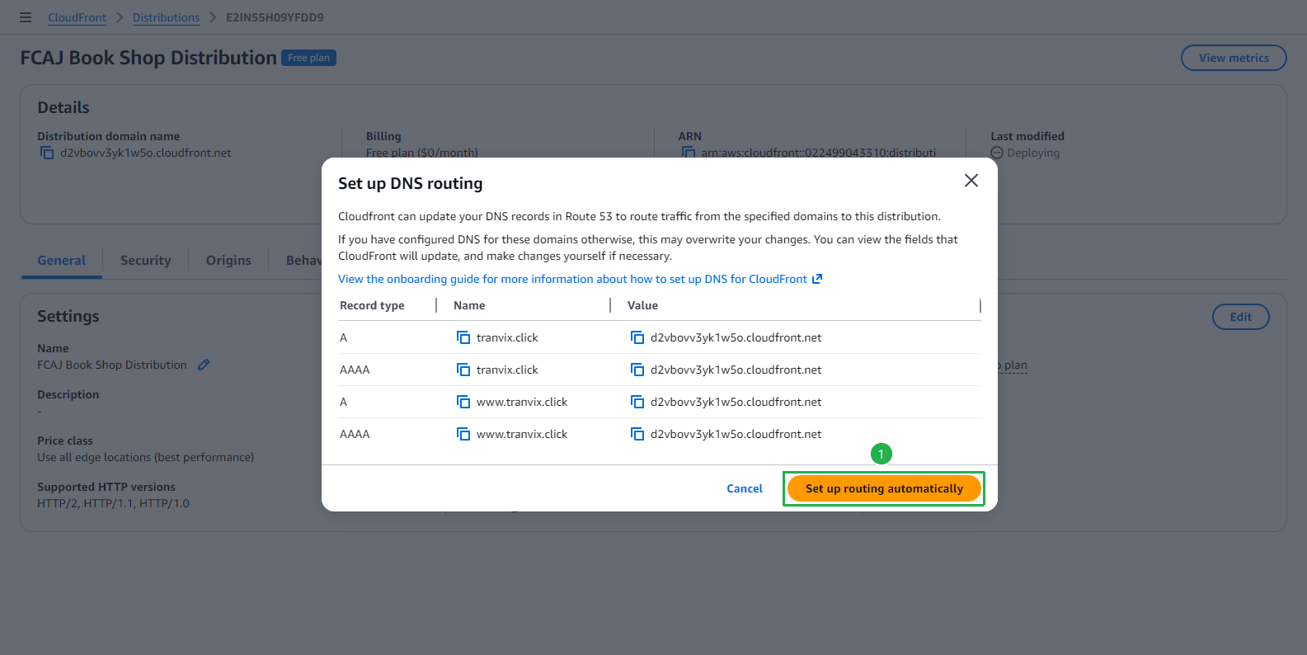Click 'Use all edge locations (best performance)' text
1307x655 pixels.
click(145, 457)
